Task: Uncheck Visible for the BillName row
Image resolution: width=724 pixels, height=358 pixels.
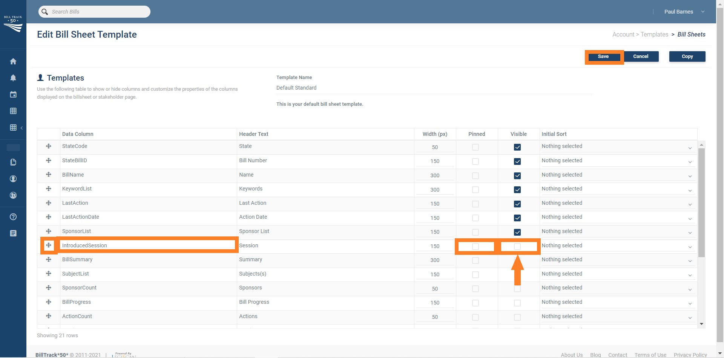Action: (517, 176)
